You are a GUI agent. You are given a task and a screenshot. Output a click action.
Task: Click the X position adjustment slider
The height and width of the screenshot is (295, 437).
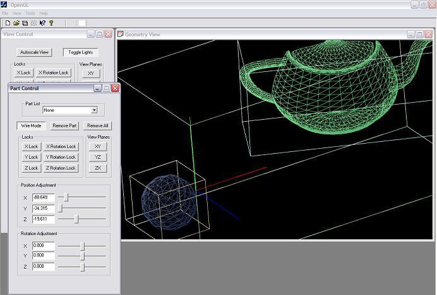(67, 197)
